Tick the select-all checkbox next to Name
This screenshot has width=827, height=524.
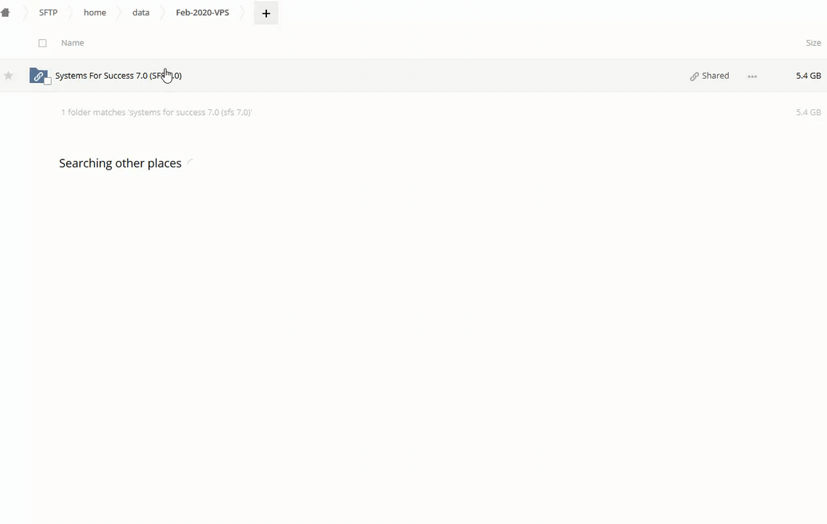pos(42,43)
